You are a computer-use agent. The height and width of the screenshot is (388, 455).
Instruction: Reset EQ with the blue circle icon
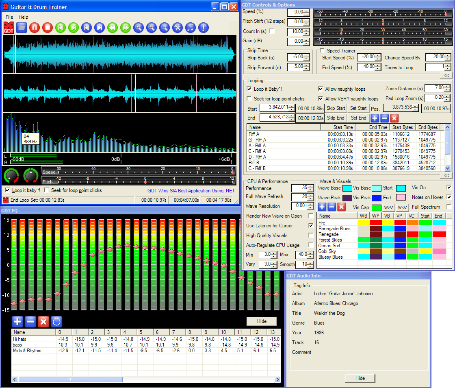click(x=56, y=322)
